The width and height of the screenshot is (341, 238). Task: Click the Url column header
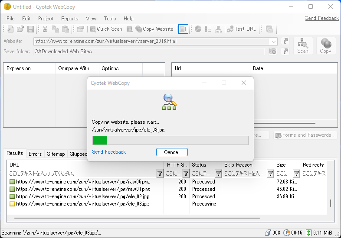click(x=211, y=68)
